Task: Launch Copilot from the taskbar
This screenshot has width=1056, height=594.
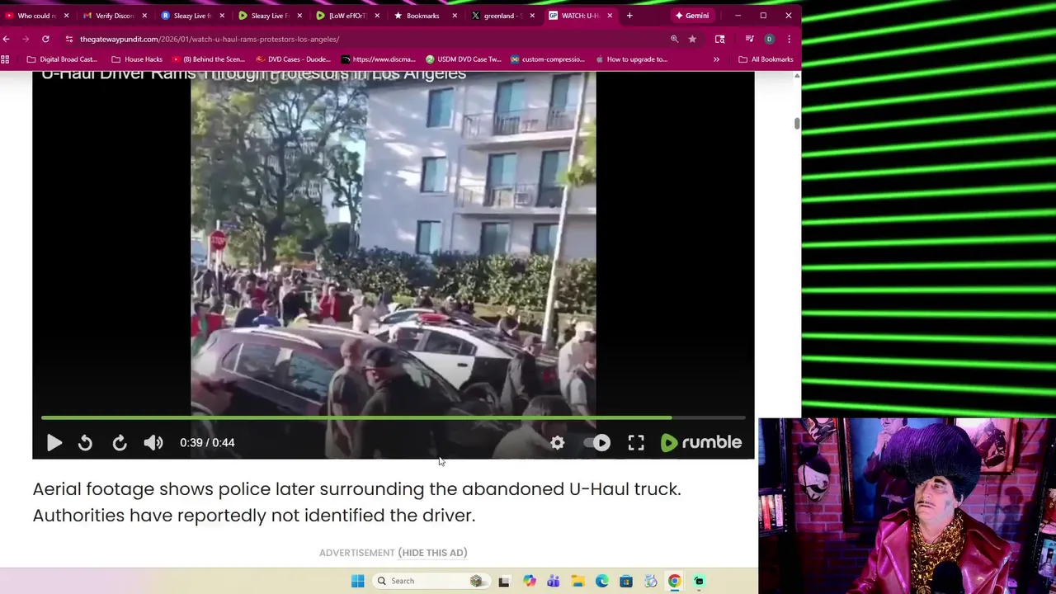Action: (x=529, y=581)
